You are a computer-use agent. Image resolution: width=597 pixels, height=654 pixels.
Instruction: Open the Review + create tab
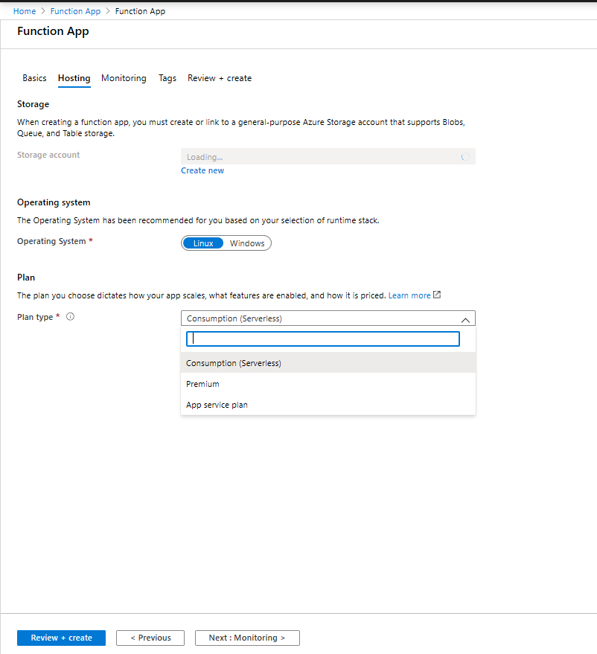click(x=220, y=78)
